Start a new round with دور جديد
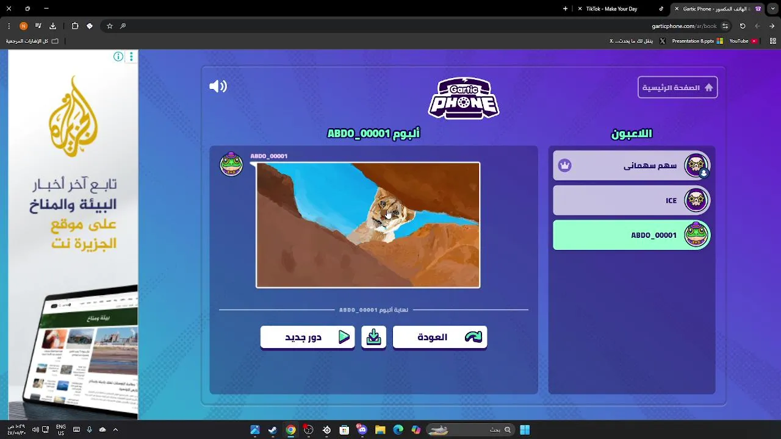Viewport: 781px width, 439px height. click(x=308, y=337)
